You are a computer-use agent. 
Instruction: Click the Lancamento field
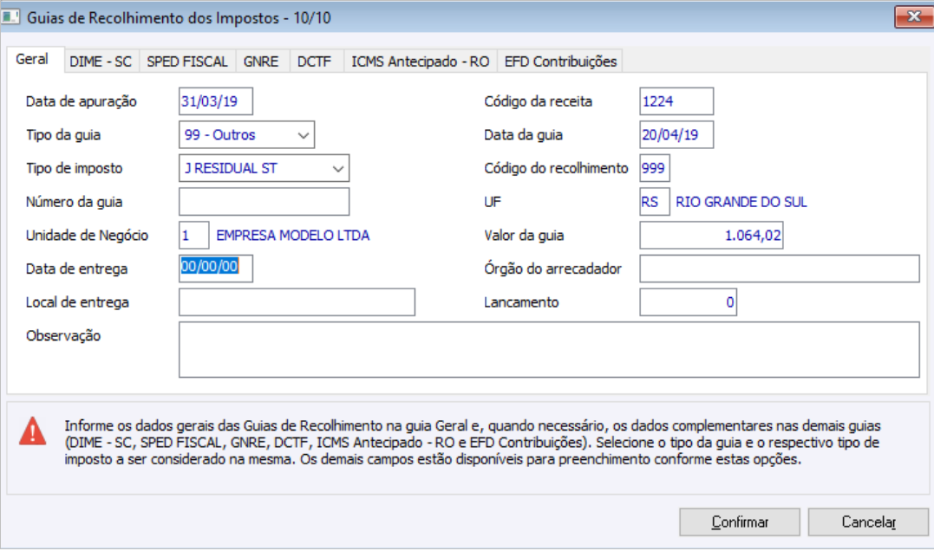coord(688,302)
